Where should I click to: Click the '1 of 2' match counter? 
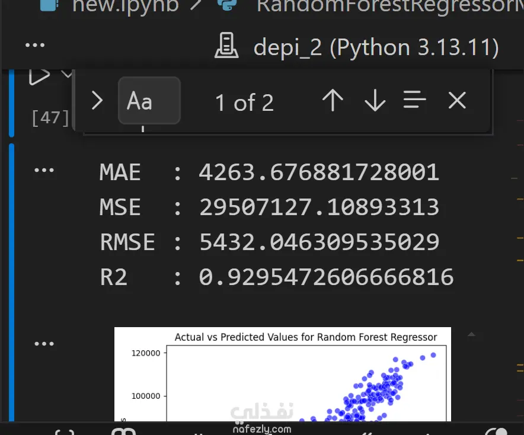[x=244, y=103]
